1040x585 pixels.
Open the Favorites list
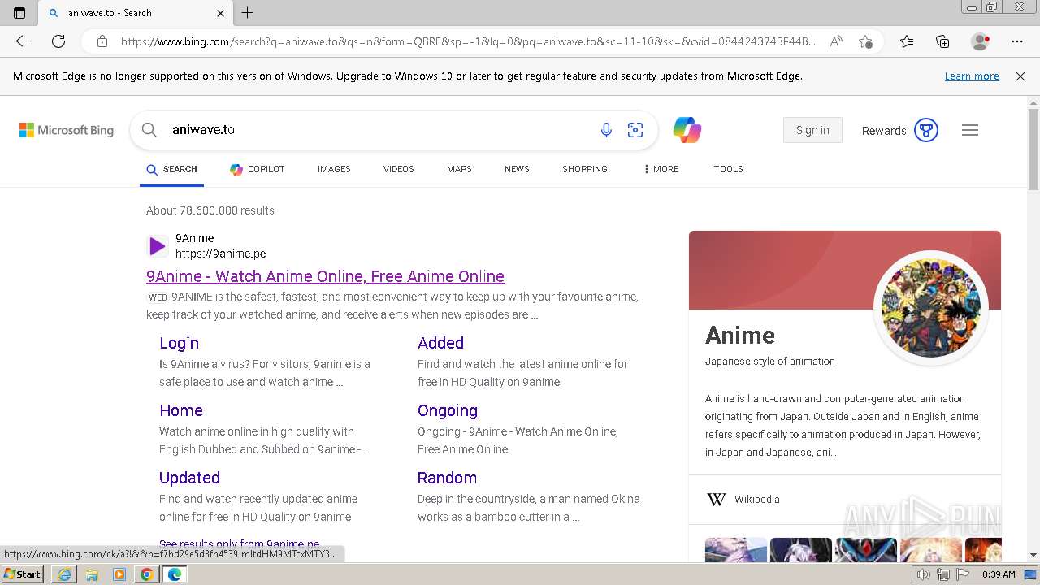pos(907,41)
